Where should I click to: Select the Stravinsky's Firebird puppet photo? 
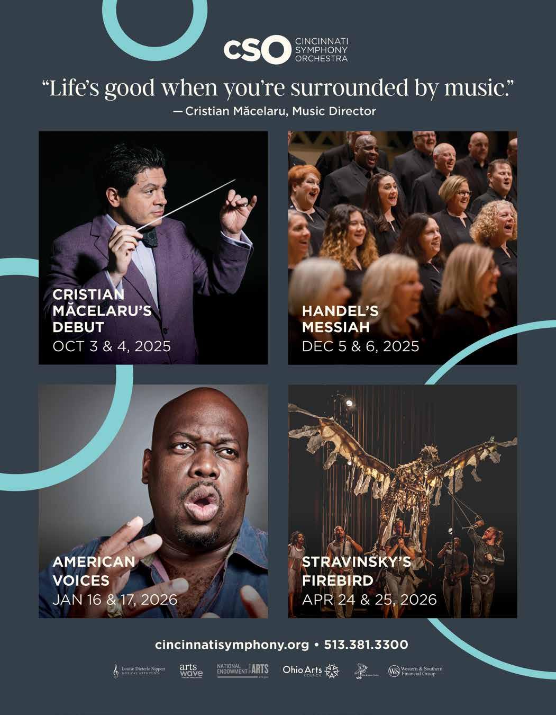point(403,501)
